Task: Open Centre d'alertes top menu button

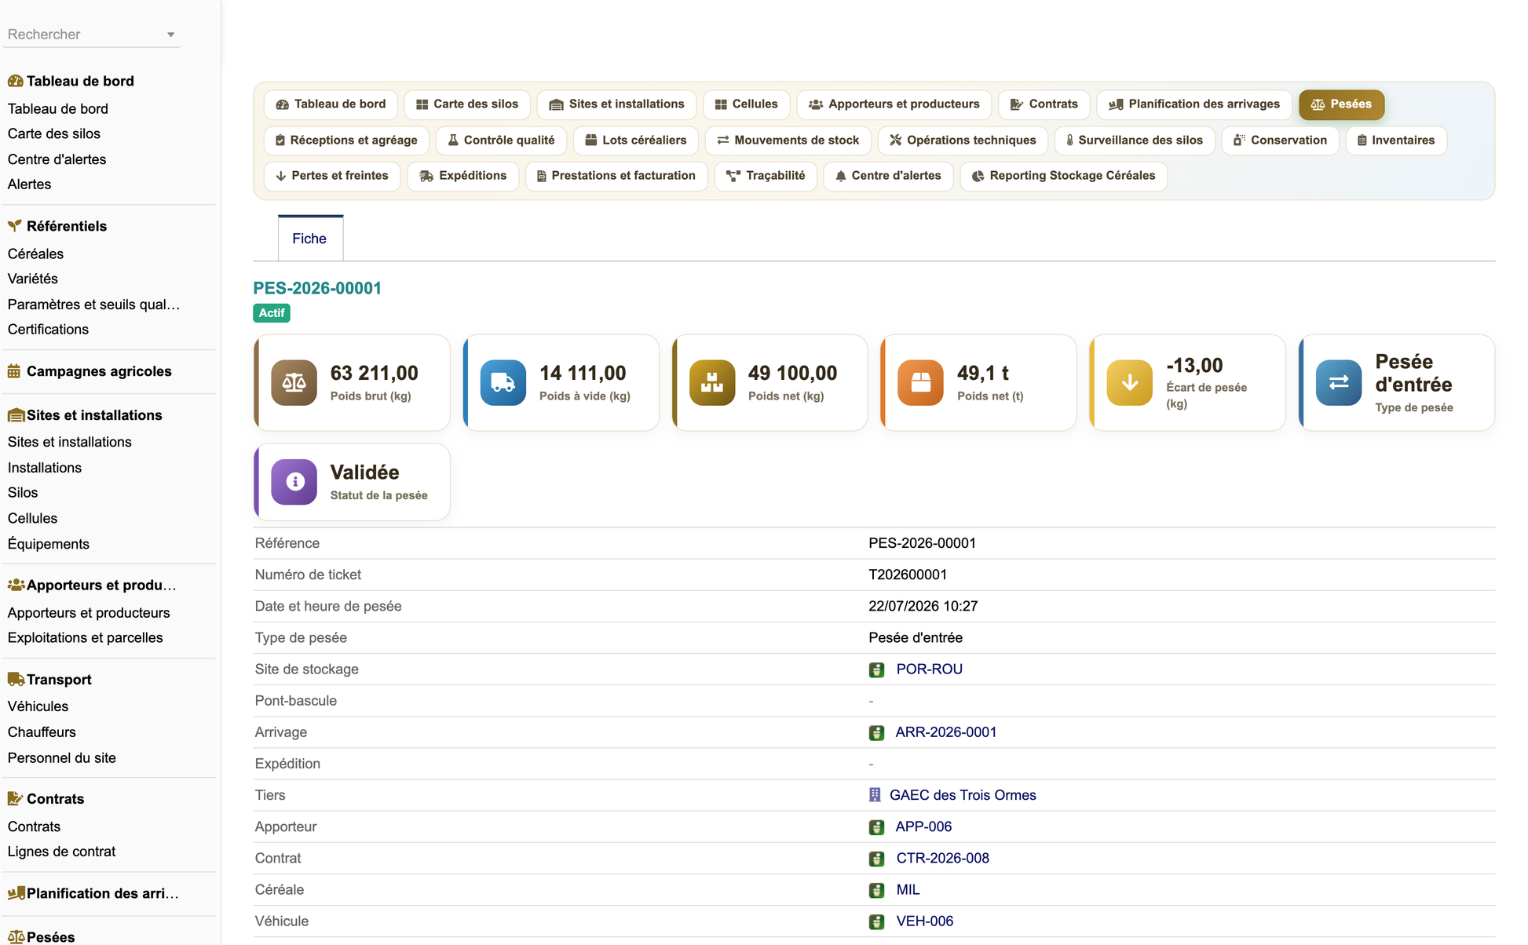Action: point(888,176)
